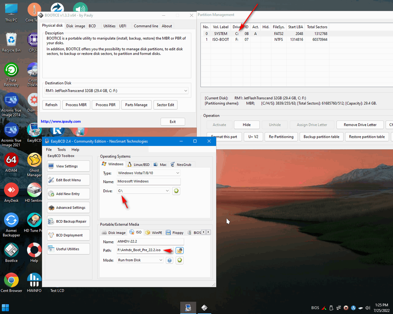Click BCD Backup/Repair toolbox button
This screenshot has width=393, height=314.
coord(68,221)
